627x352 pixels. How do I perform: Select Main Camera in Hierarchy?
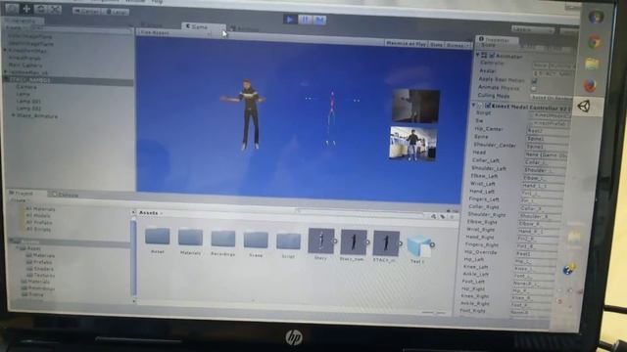(25, 66)
